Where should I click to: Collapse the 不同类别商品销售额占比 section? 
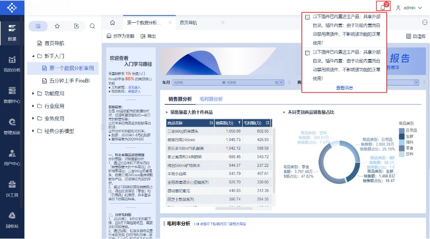284,112
